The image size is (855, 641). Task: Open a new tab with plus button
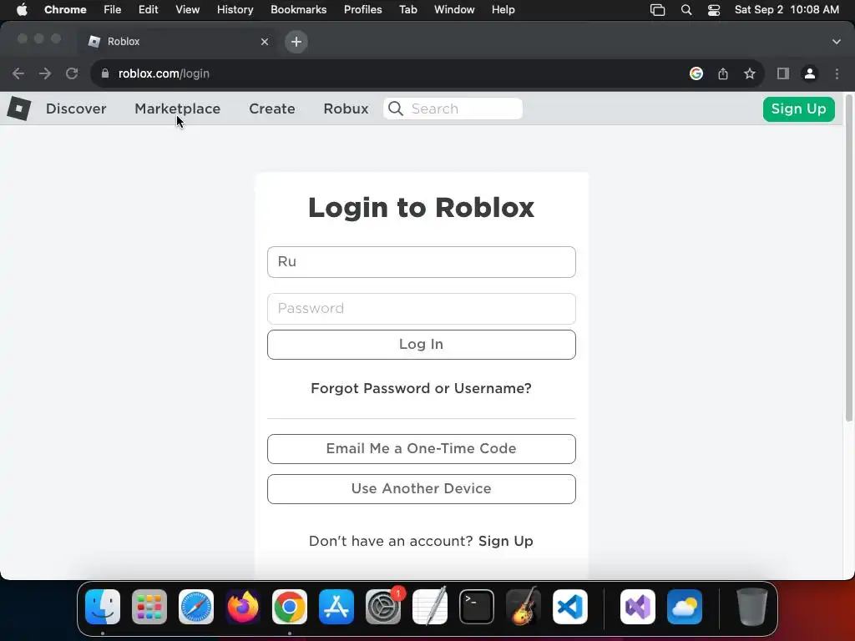(x=296, y=42)
